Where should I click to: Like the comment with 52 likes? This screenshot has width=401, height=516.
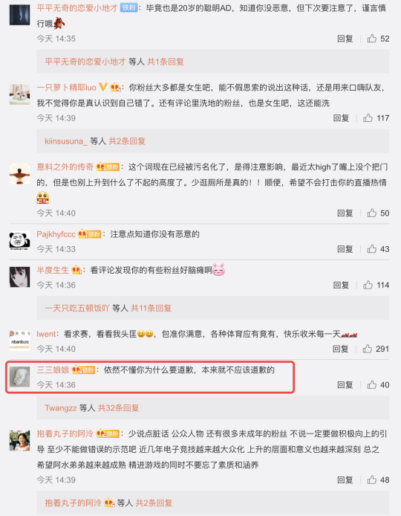[x=372, y=39]
